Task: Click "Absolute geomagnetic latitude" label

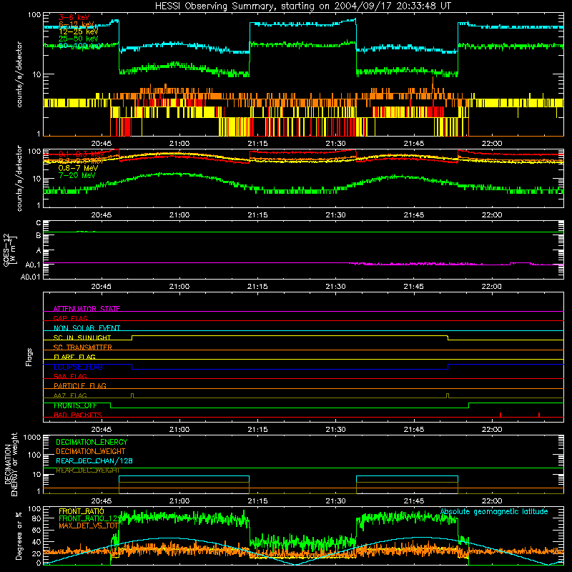Action: coord(494,511)
